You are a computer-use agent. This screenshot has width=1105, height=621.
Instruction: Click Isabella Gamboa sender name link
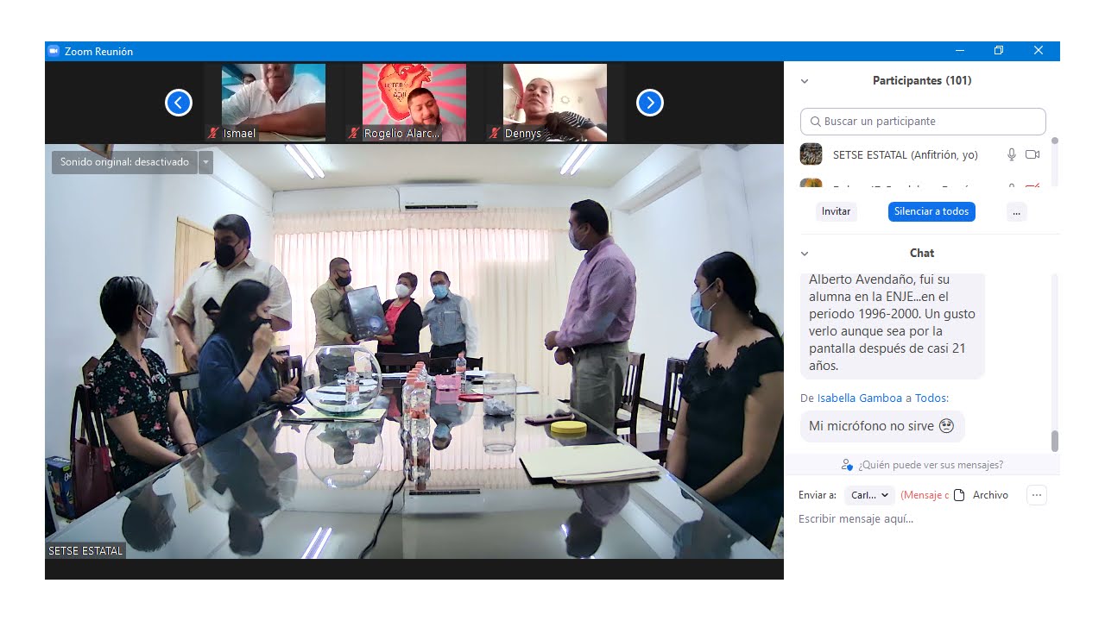pyautogui.click(x=859, y=398)
